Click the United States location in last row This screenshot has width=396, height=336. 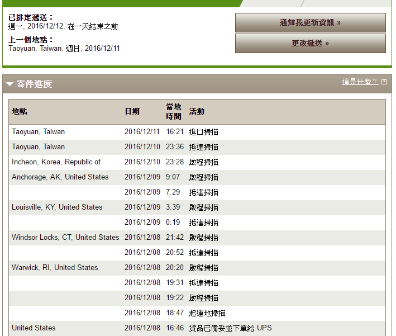[34, 328]
